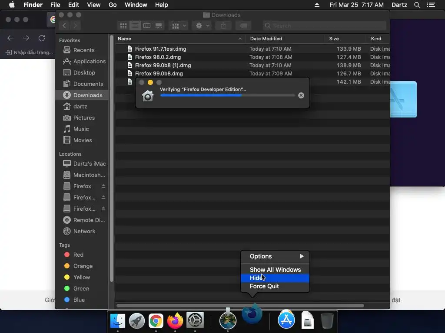
Task: Click the Edit Tags toolbar button
Action: tap(243, 26)
